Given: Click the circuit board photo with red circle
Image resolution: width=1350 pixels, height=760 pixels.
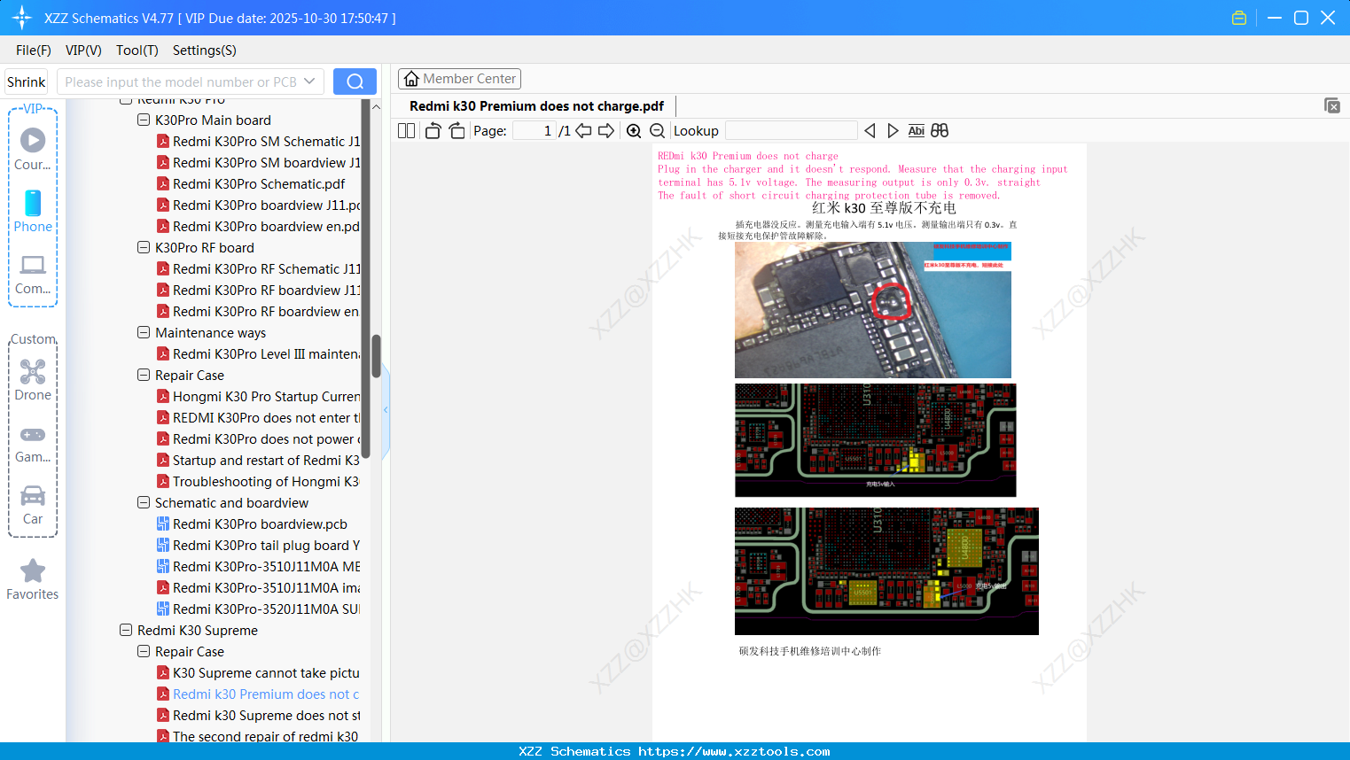Looking at the screenshot, I should [873, 310].
